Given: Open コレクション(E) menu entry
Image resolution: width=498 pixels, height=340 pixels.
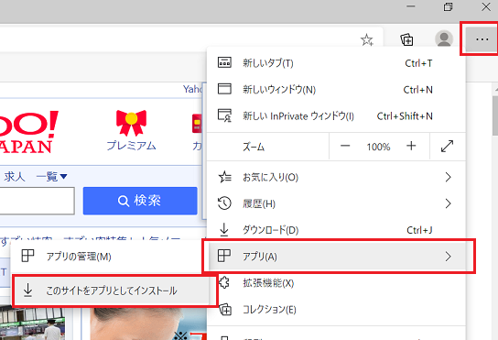Looking at the screenshot, I should (336, 309).
